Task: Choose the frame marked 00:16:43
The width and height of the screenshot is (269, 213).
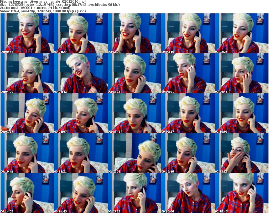Action: click(x=242, y=193)
